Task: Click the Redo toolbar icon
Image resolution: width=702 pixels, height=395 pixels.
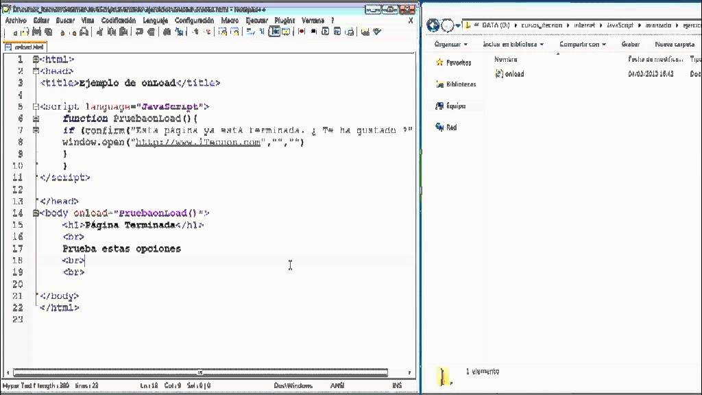Action: 152,32
